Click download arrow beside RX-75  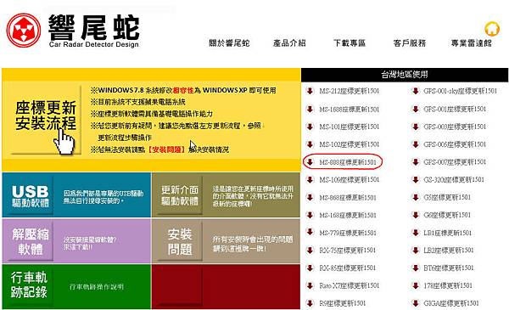pos(310,251)
